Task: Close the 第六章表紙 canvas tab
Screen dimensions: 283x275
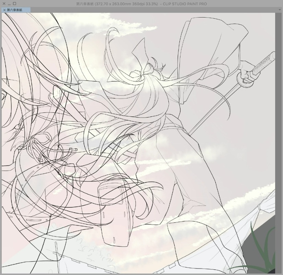Action: (x=4, y=10)
